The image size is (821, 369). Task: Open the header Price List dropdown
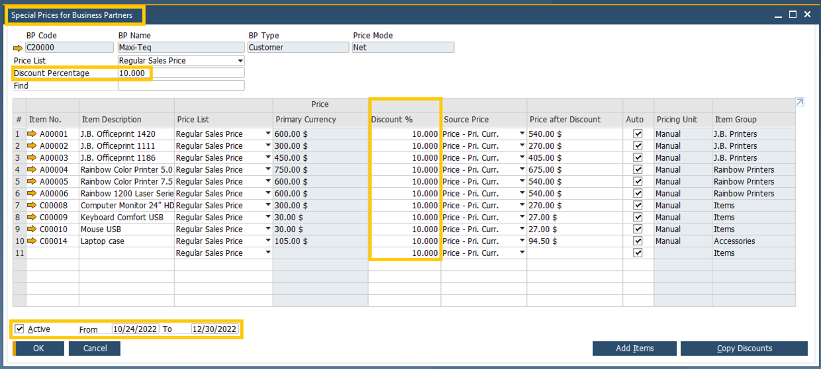[x=240, y=61]
